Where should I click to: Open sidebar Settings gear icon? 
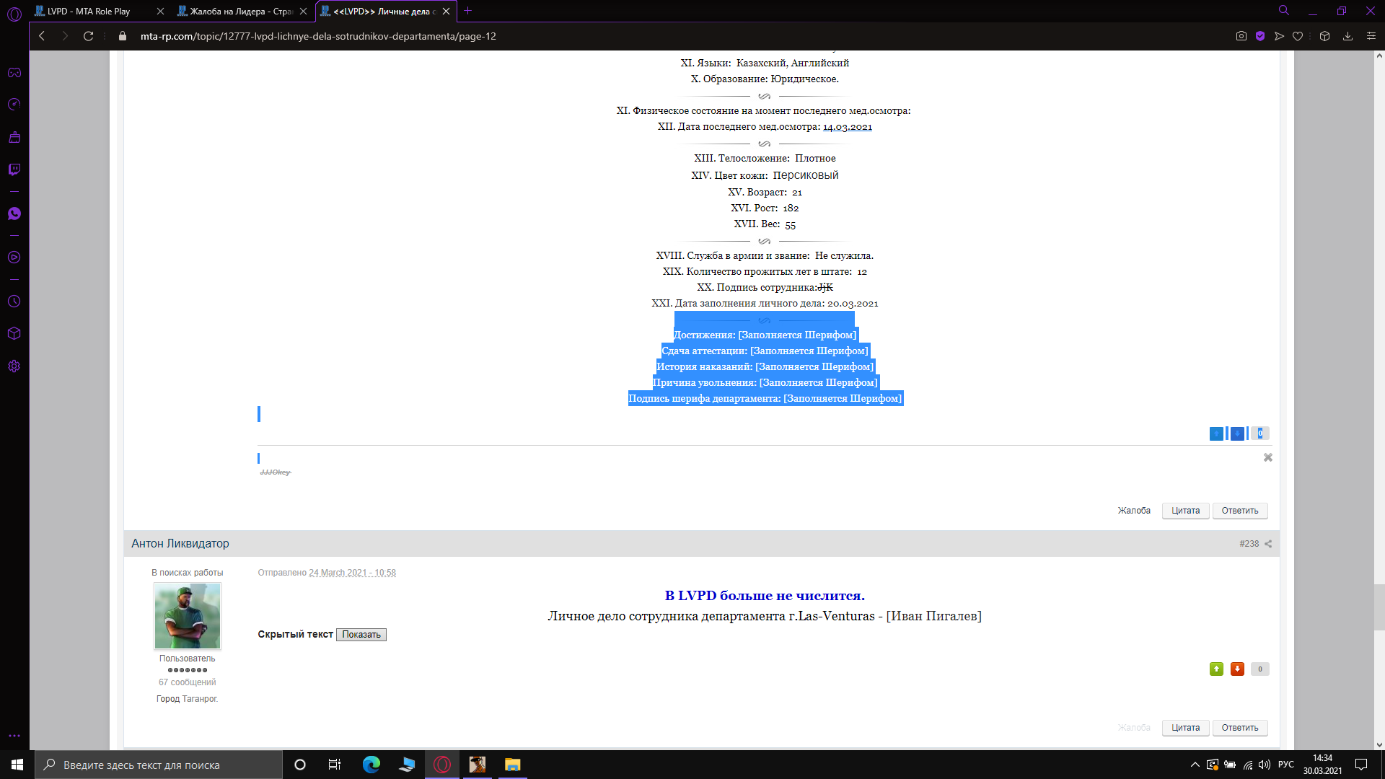tap(14, 366)
